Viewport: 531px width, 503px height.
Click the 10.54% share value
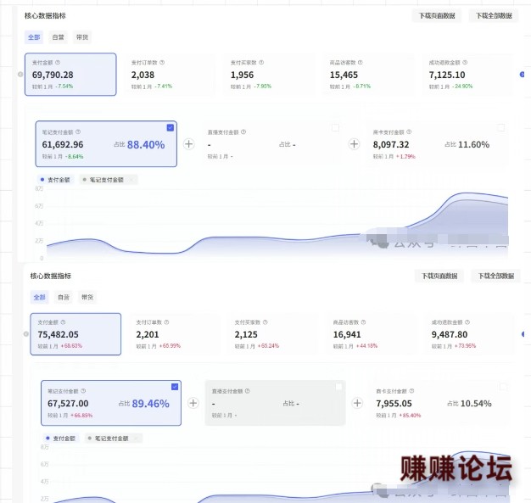pyautogui.click(x=476, y=404)
